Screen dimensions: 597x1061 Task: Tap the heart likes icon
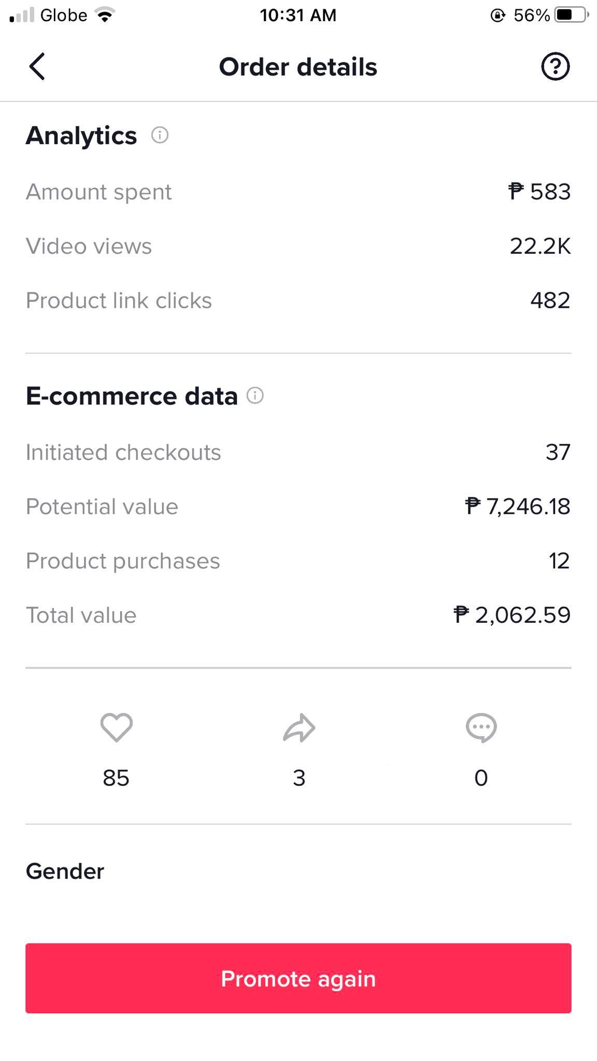point(116,727)
